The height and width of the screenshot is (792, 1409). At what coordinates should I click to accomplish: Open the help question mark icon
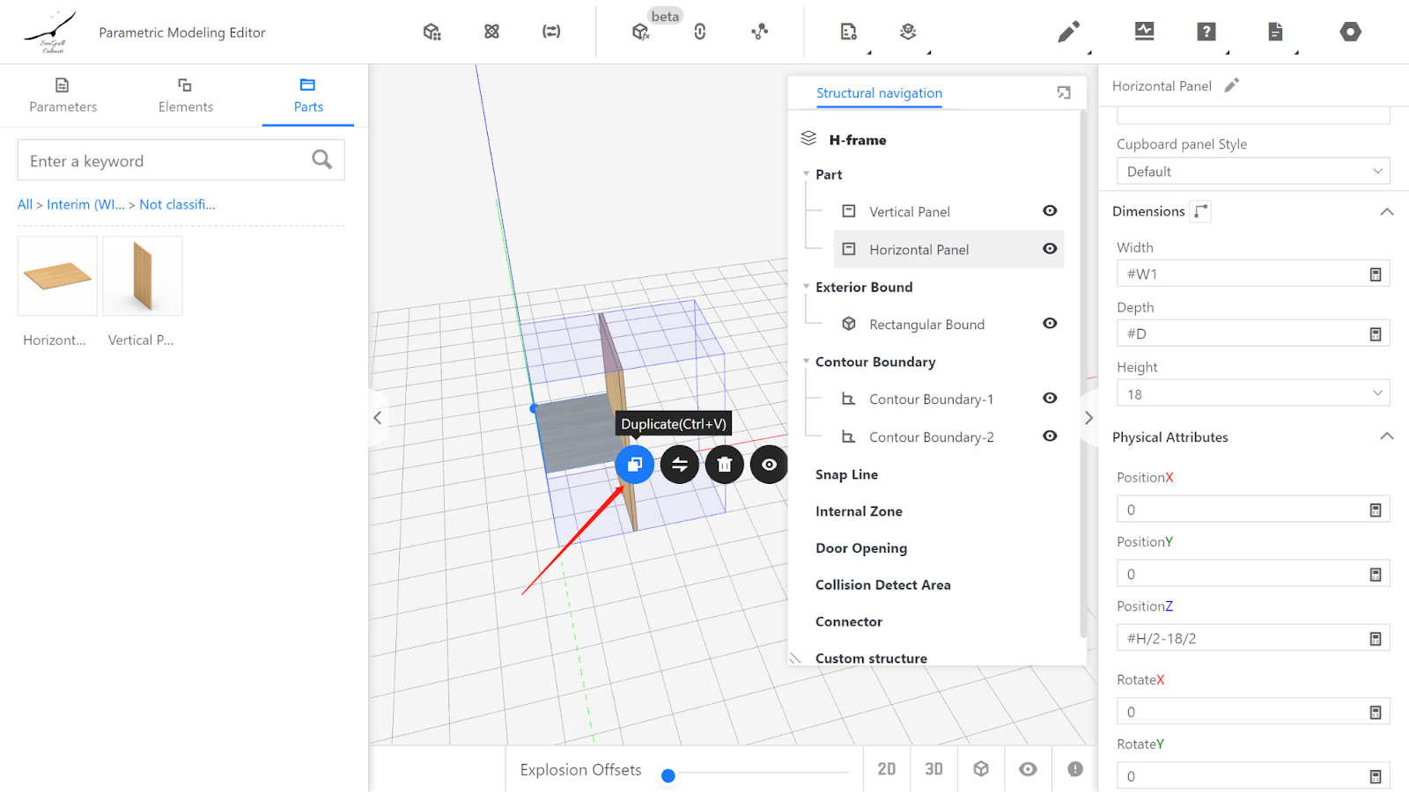click(1206, 33)
